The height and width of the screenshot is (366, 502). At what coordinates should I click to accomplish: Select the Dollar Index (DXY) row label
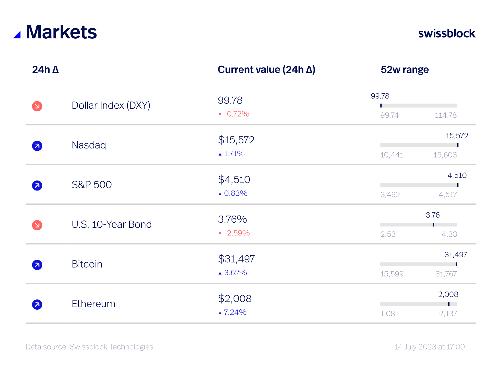point(111,106)
